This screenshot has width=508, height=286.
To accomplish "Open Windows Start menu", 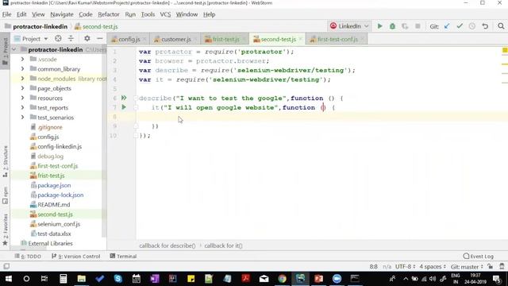I will tap(9, 279).
